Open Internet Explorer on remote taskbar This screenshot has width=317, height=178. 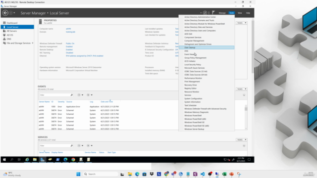coord(27,159)
